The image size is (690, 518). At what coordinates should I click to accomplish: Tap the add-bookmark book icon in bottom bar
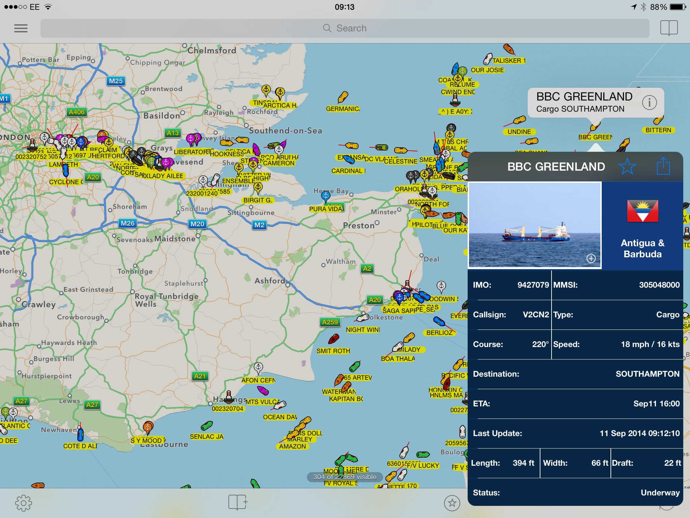[x=238, y=502]
